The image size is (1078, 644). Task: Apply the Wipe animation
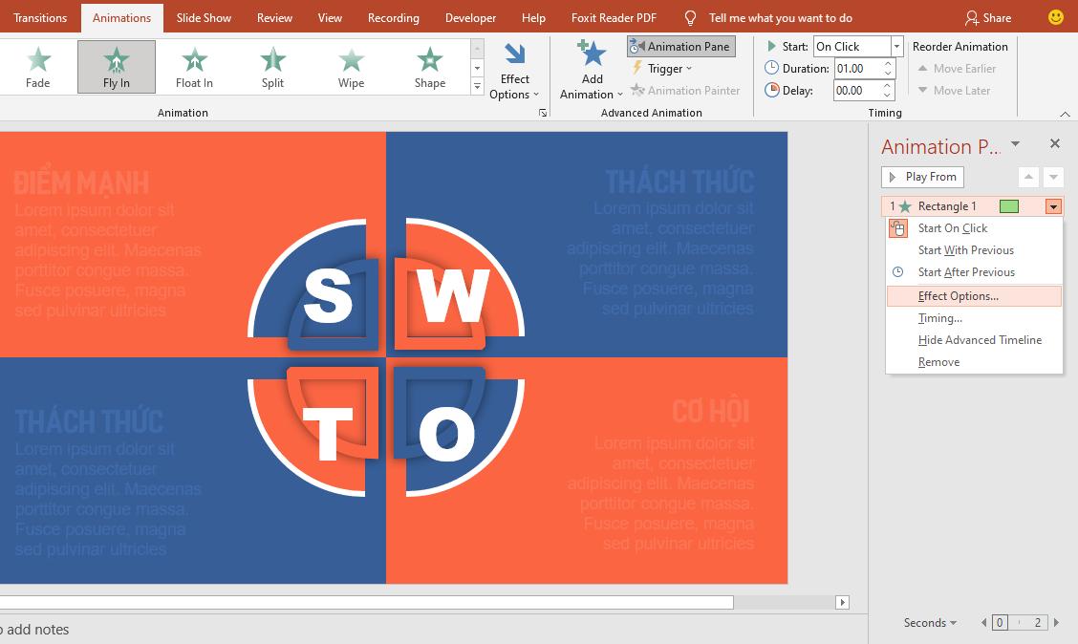click(350, 66)
